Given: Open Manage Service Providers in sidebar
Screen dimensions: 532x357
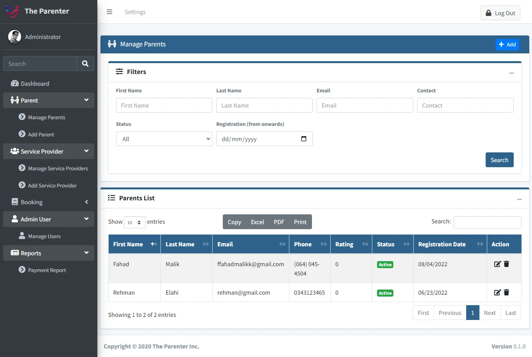Looking at the screenshot, I should tap(58, 168).
